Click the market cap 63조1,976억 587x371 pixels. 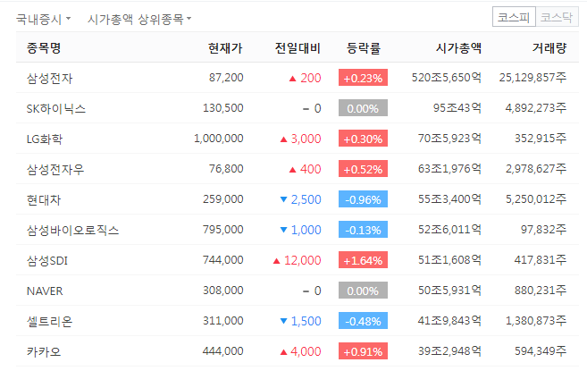449,169
